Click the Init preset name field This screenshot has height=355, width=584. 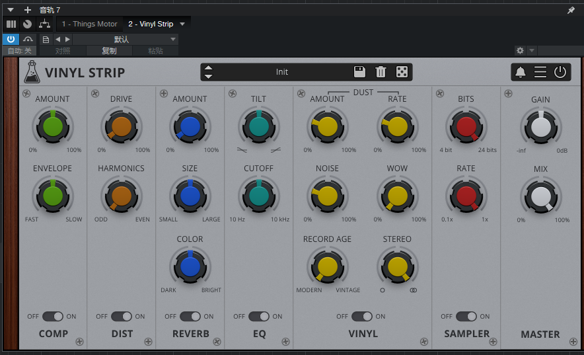point(282,72)
